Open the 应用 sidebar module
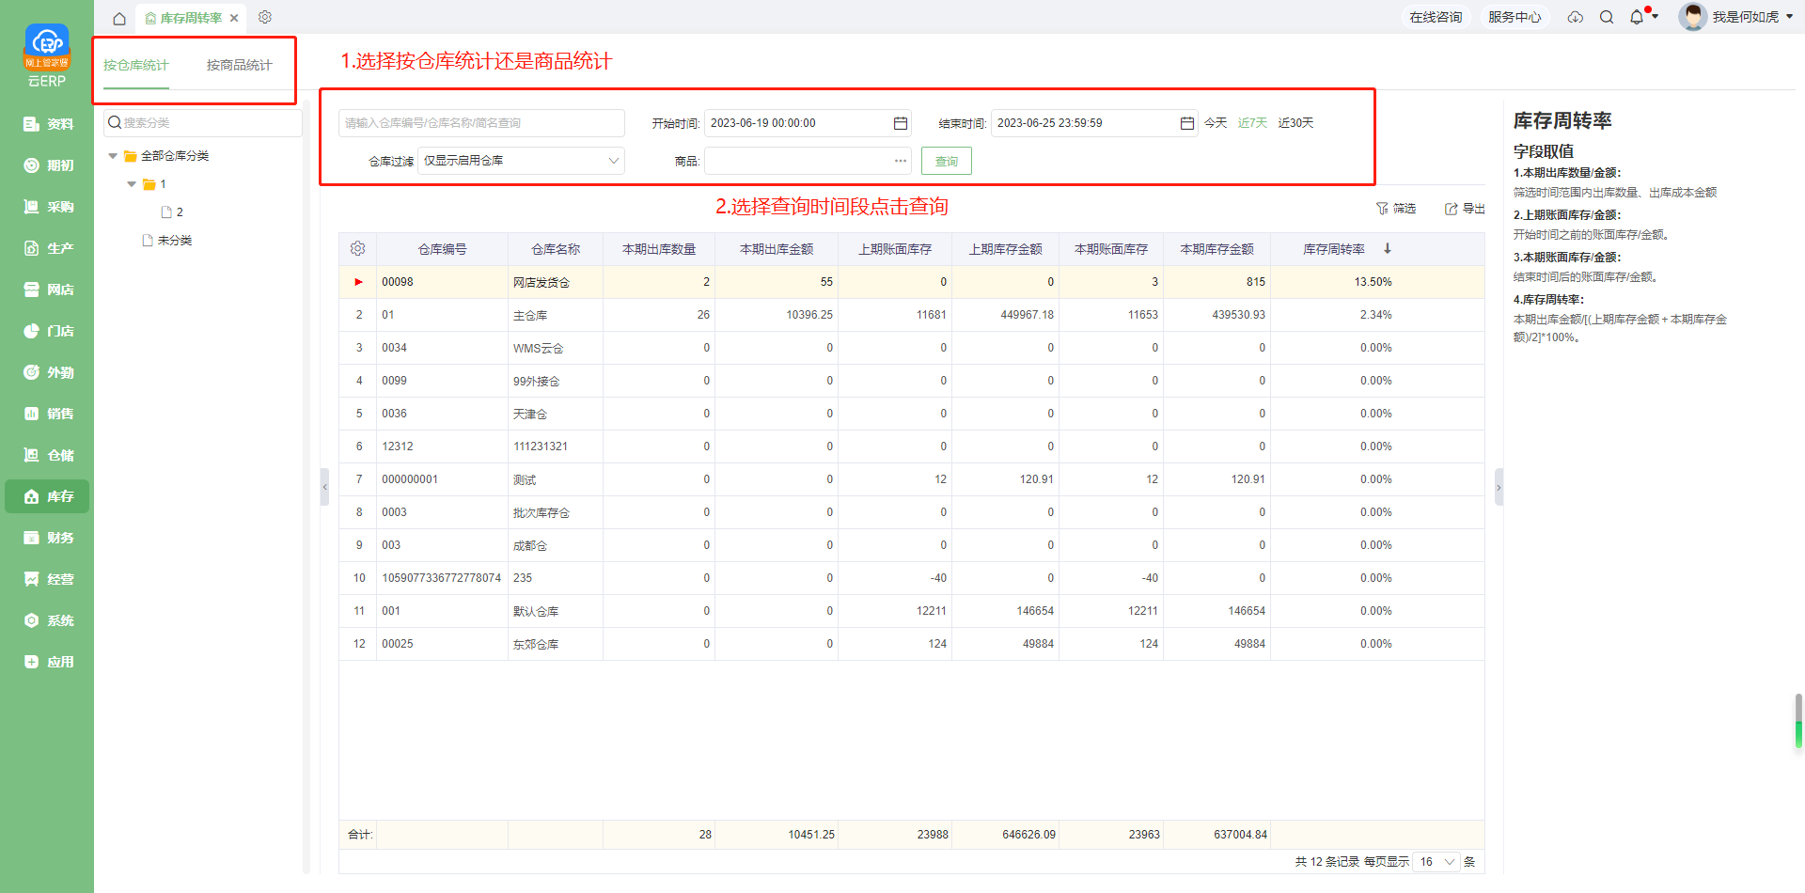 point(47,662)
